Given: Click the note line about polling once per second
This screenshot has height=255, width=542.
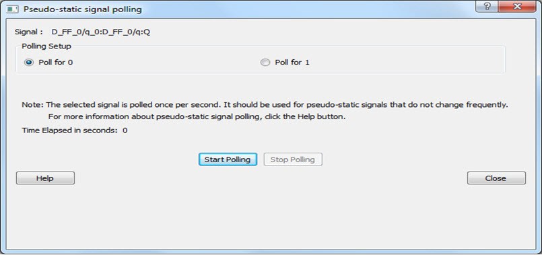Looking at the screenshot, I should click(265, 105).
